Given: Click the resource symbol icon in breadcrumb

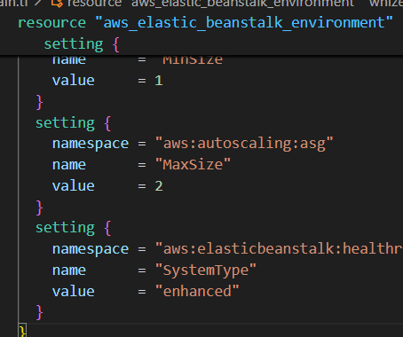Looking at the screenshot, I should [x=57, y=3].
